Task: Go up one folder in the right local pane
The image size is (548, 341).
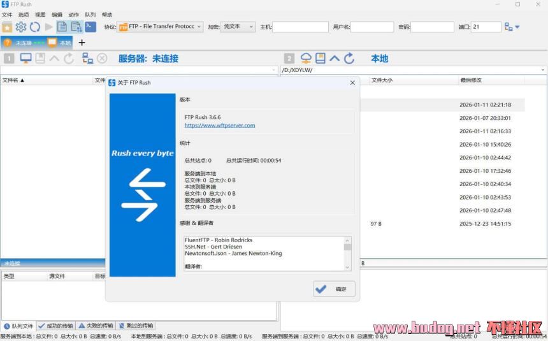Action: (x=335, y=58)
